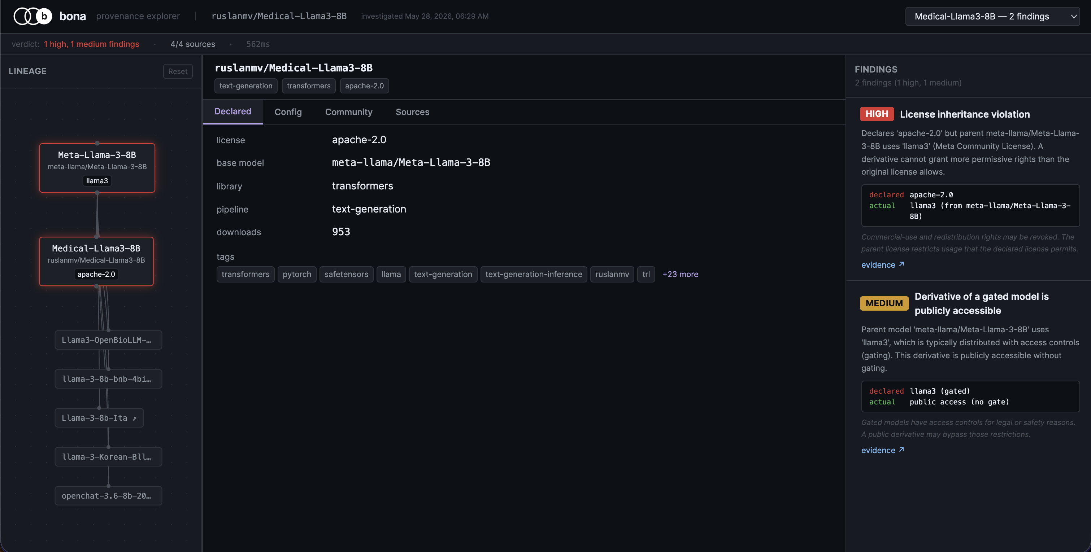This screenshot has height=552, width=1091.
Task: Expand the +23 more tags
Action: coord(680,274)
